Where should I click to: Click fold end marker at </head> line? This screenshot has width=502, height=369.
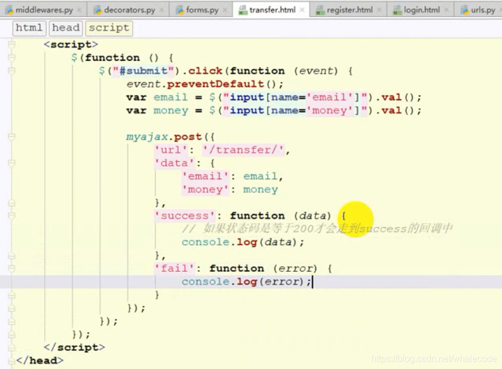[12, 361]
